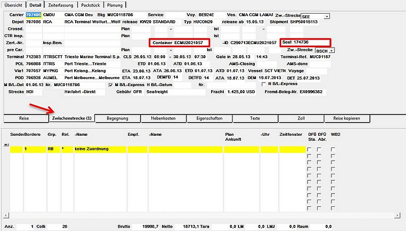This screenshot has width=406, height=231.
Task: Click the SonderBordero column header
Action: [x=25, y=134]
